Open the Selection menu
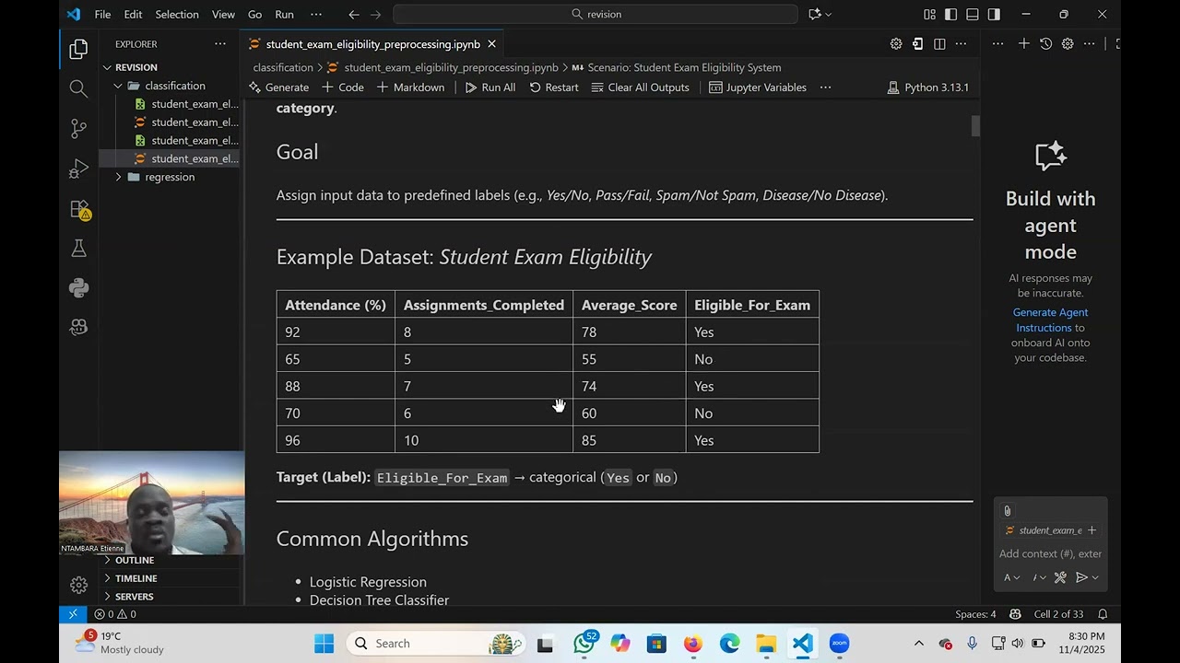This screenshot has width=1180, height=663. 177,14
